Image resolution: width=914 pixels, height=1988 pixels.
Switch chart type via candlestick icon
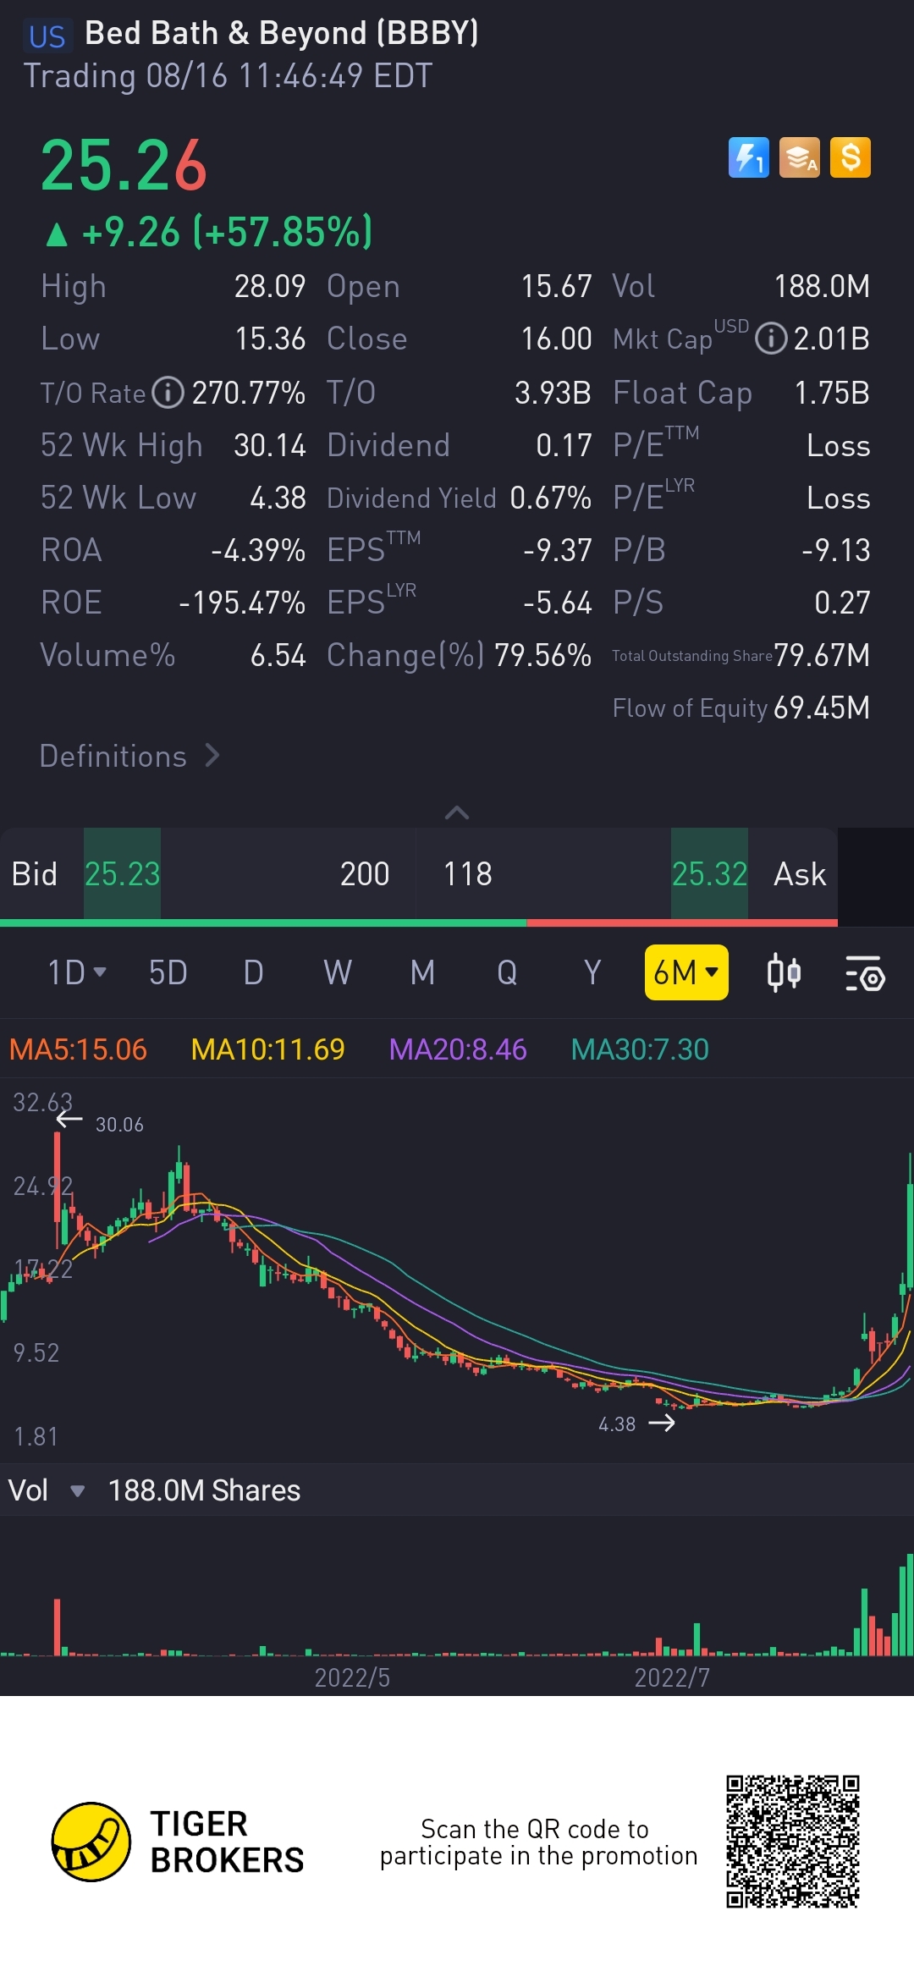(x=784, y=972)
